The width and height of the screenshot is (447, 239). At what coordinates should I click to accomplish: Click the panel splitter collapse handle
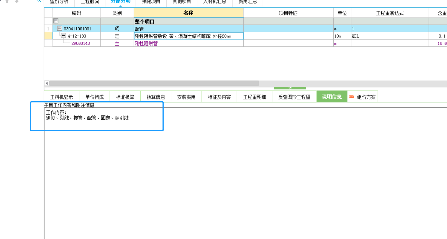[290, 88]
